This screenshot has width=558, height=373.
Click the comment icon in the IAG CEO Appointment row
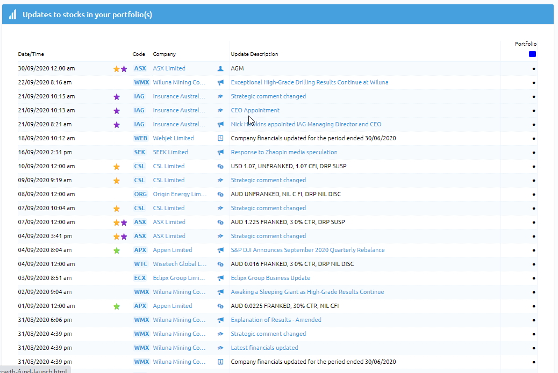tap(220, 111)
